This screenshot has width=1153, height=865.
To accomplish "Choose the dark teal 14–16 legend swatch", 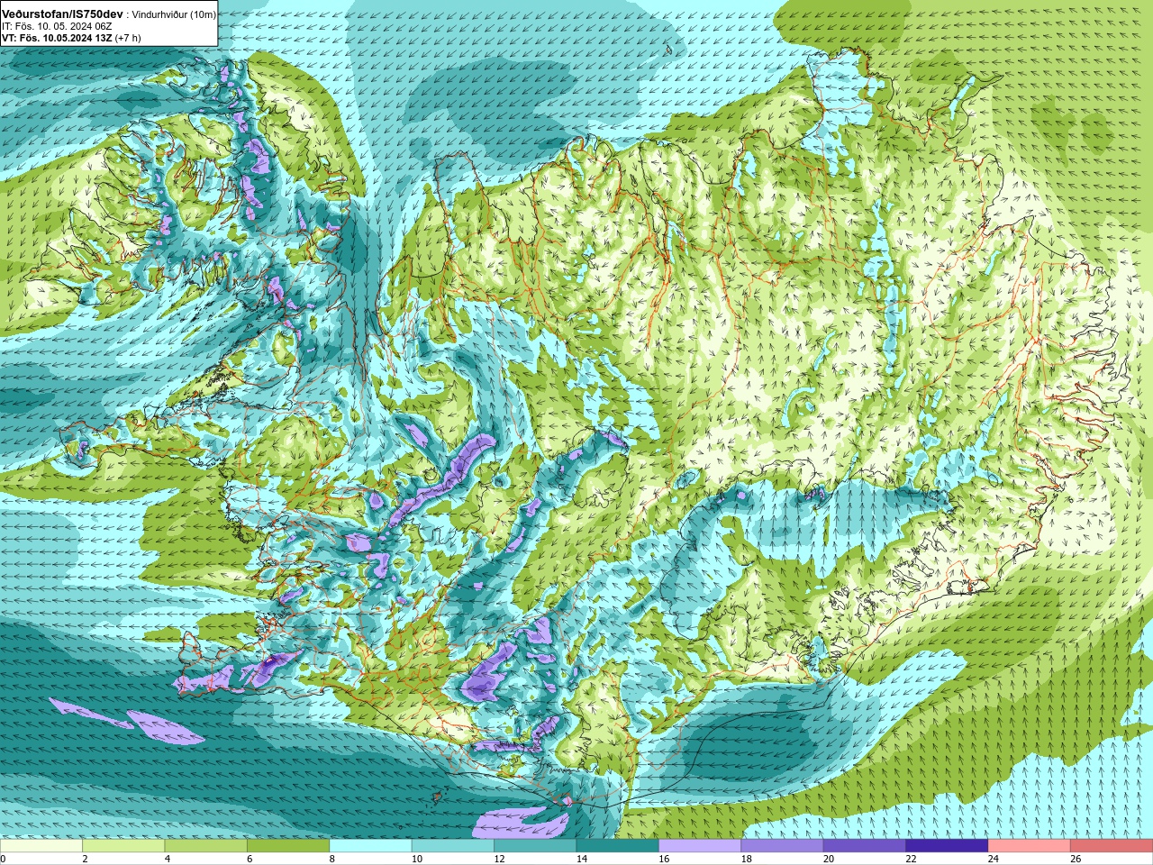I will tap(618, 846).
